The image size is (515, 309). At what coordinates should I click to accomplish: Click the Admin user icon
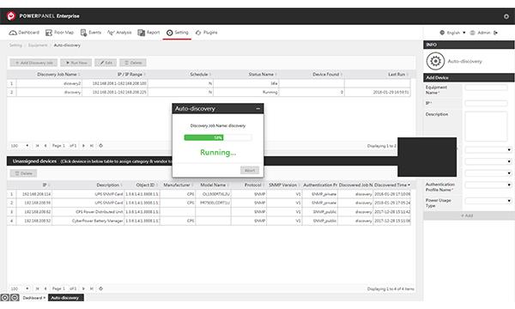point(473,33)
